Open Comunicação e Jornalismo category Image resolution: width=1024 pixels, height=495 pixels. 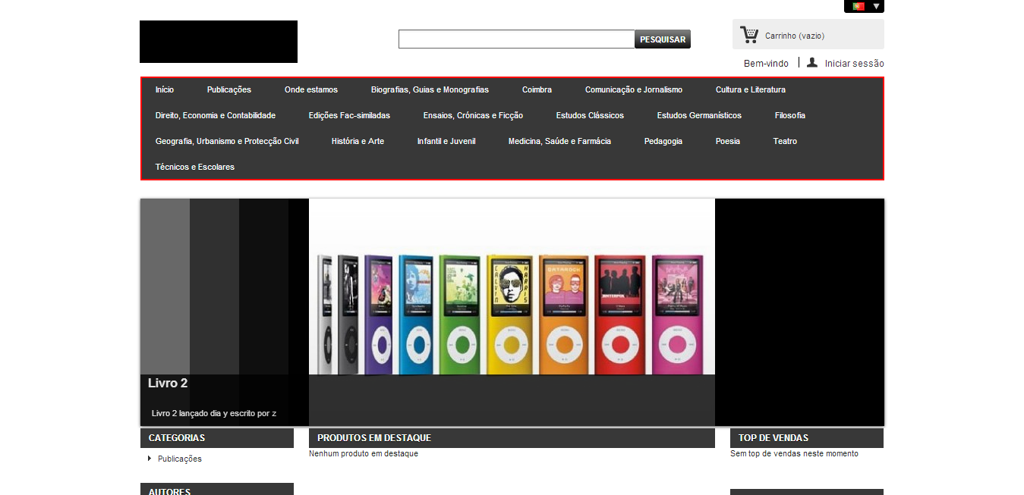click(634, 89)
